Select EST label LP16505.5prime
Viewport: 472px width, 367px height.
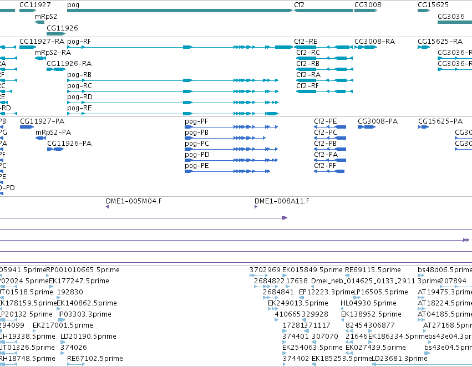click(x=380, y=292)
